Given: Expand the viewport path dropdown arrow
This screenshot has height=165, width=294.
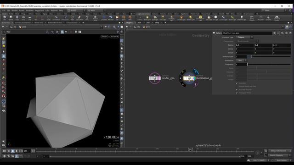Looking at the screenshot, I should [102, 27].
